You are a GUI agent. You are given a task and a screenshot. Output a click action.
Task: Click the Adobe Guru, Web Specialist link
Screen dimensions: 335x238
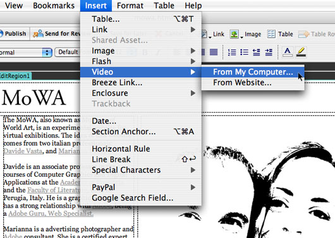tap(51, 213)
